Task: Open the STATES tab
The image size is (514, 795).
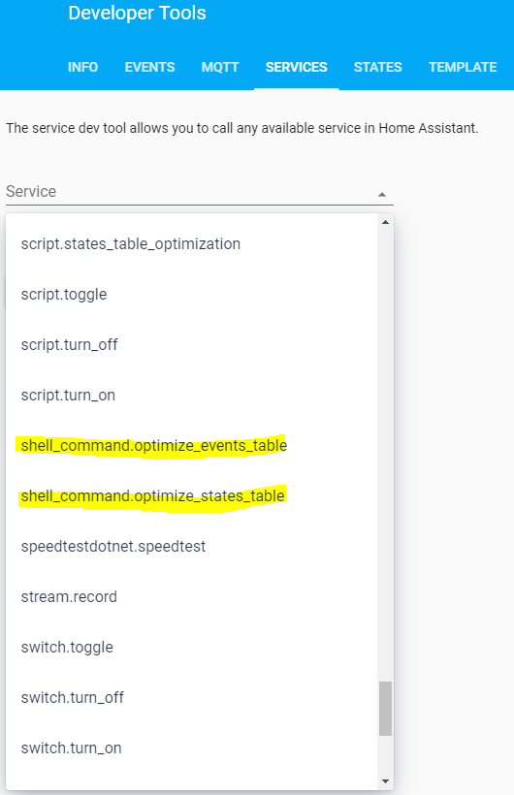Action: click(x=377, y=67)
